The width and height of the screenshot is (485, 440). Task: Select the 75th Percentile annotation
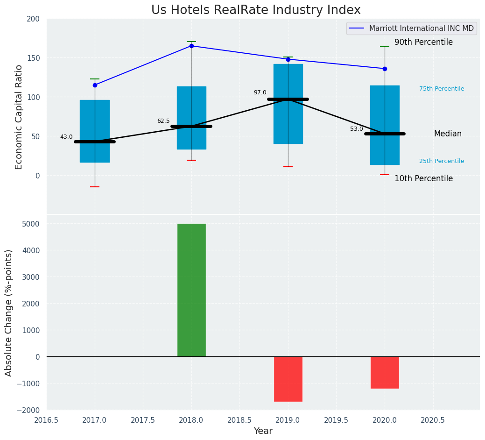click(442, 89)
